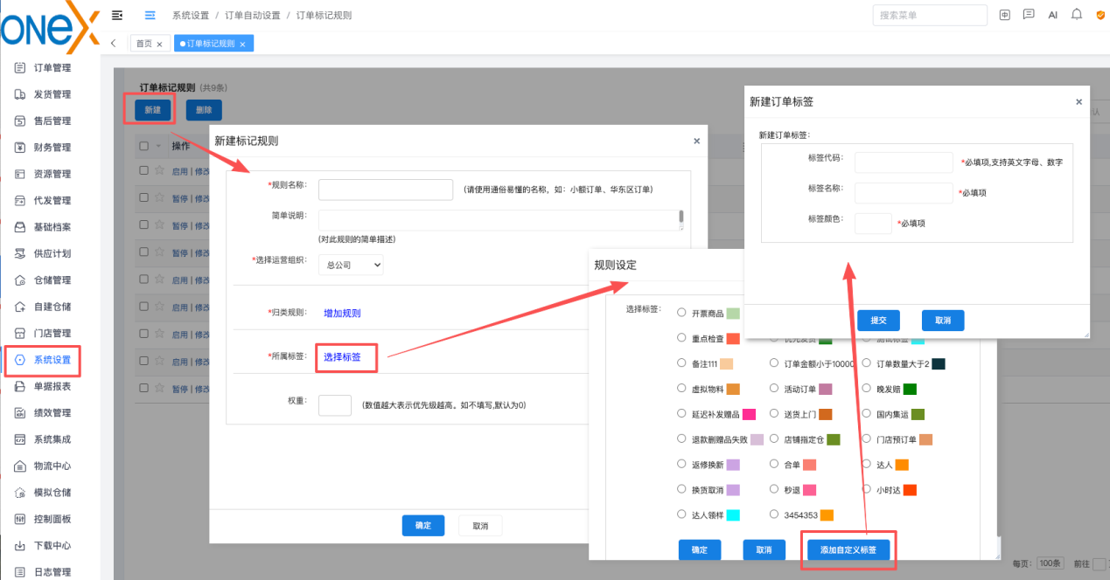Image resolution: width=1110 pixels, height=580 pixels.
Task: Open the 发货管理 truck icon
Action: coord(20,94)
